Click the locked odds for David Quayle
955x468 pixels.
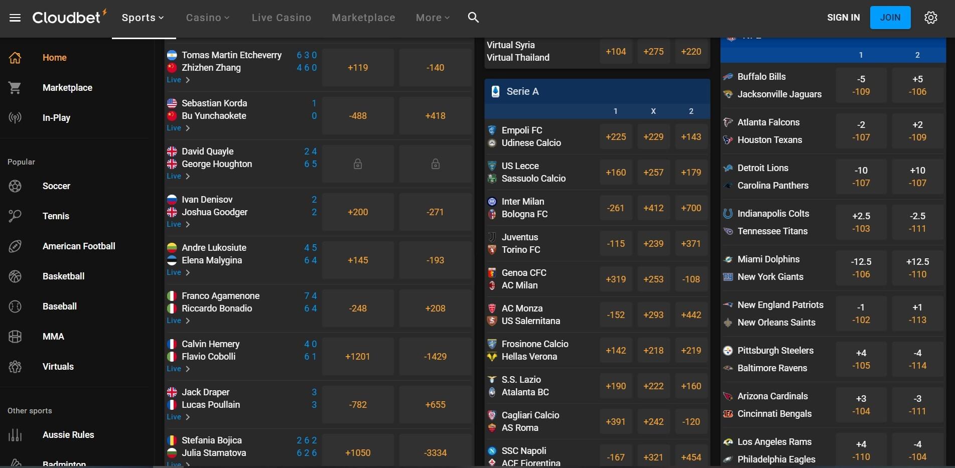click(358, 164)
